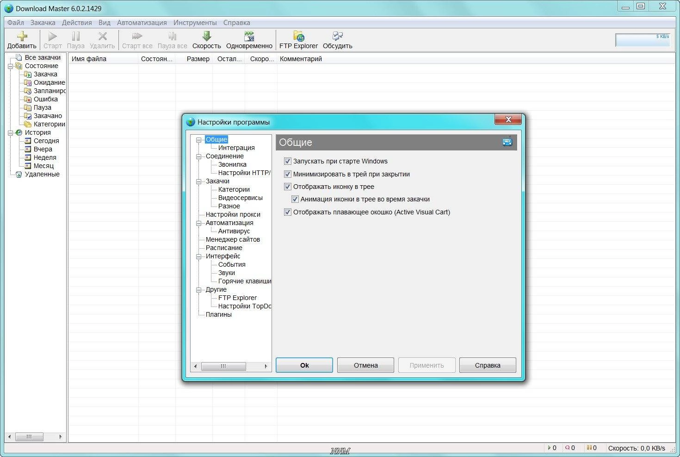Toggle Минимизировать в трей при закрытии
The height and width of the screenshot is (457, 680).
288,174
